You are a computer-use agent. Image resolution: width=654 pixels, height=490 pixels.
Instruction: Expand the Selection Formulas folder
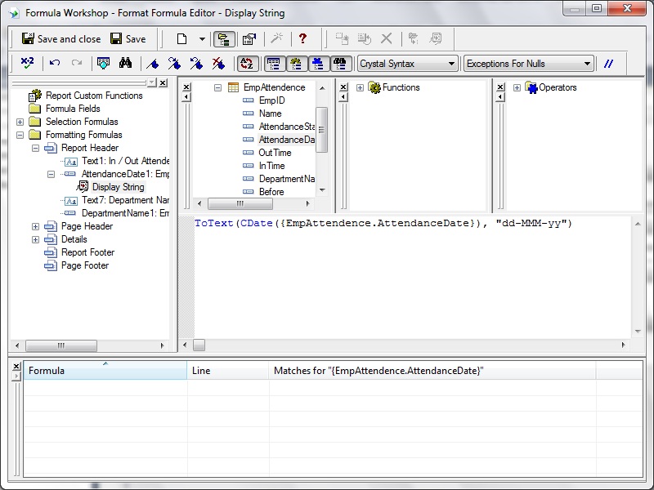[20, 122]
